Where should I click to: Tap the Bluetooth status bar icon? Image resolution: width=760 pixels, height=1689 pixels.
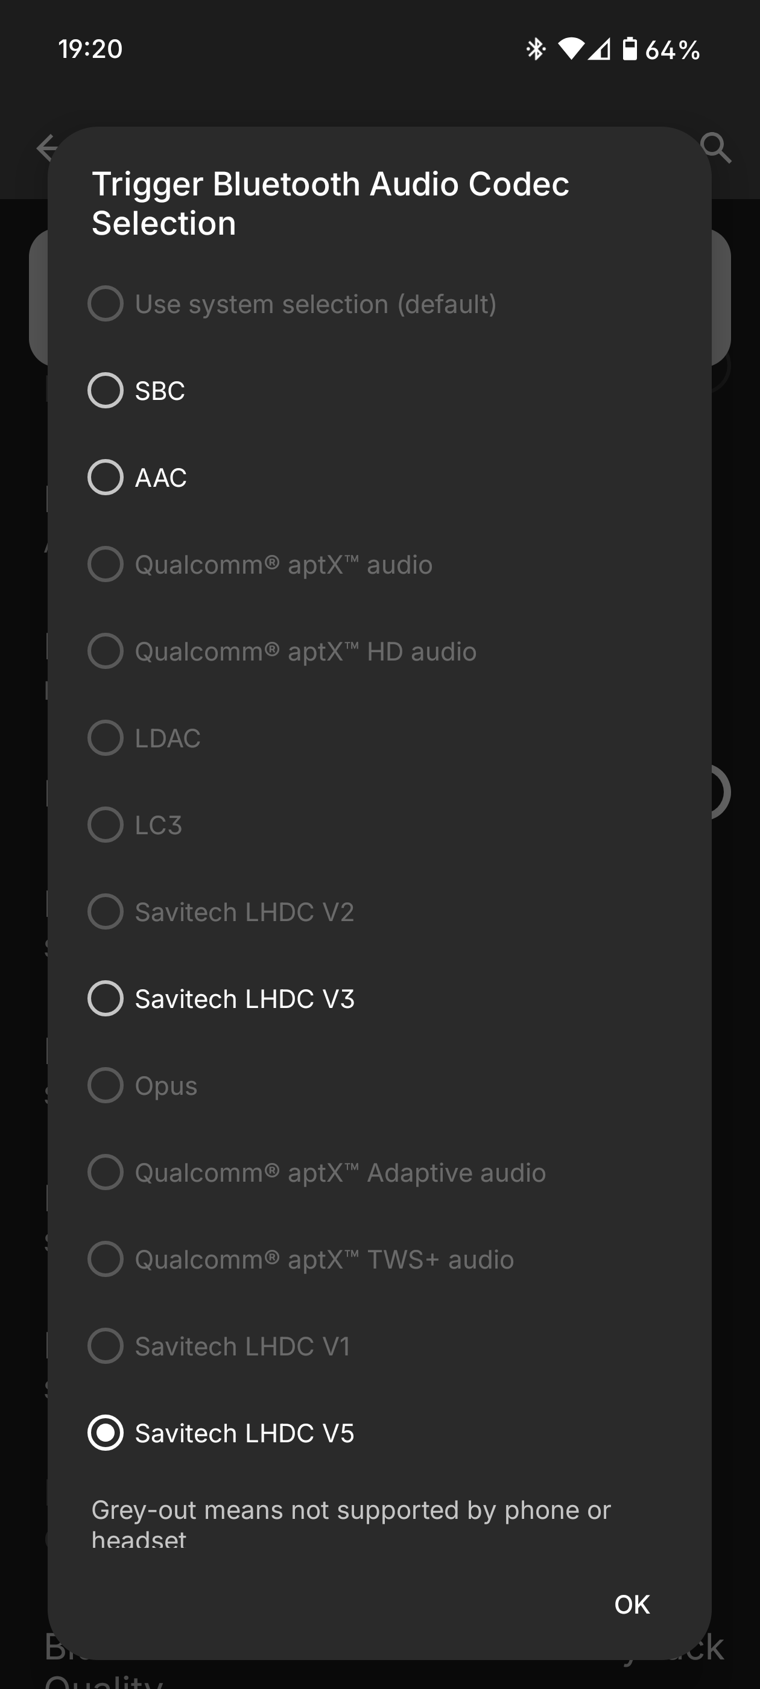536,49
